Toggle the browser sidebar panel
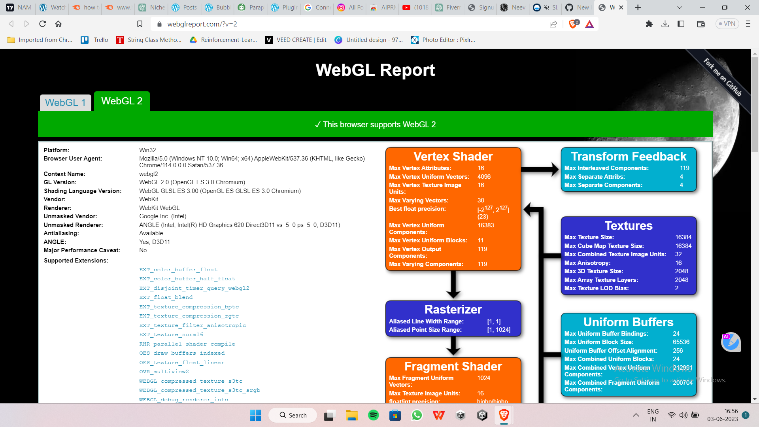The height and width of the screenshot is (427, 759). pos(681,24)
